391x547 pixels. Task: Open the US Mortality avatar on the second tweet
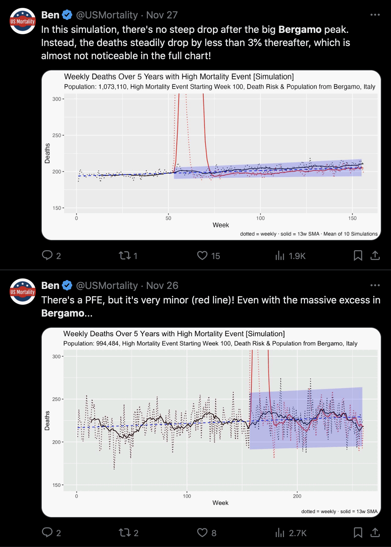(x=23, y=292)
